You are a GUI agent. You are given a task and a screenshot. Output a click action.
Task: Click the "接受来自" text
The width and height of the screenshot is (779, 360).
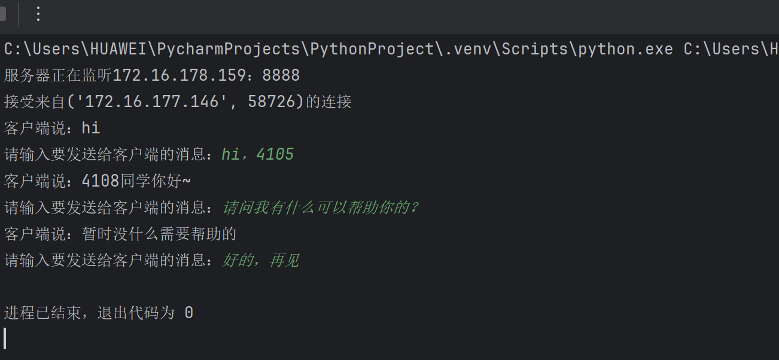tap(34, 102)
